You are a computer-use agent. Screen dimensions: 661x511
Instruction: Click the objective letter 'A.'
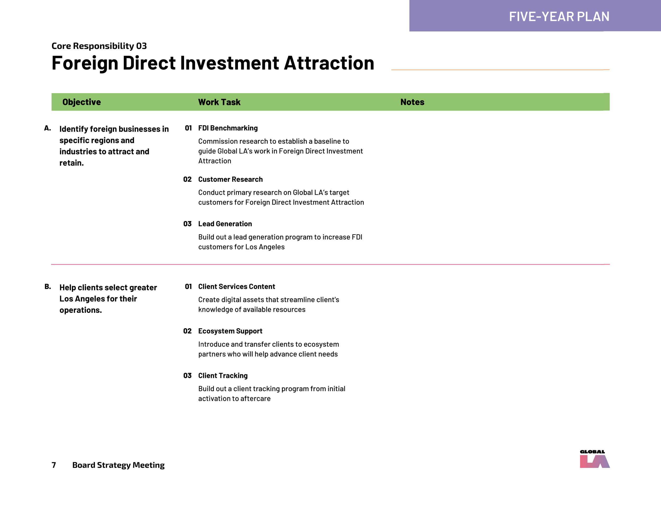click(x=48, y=128)
